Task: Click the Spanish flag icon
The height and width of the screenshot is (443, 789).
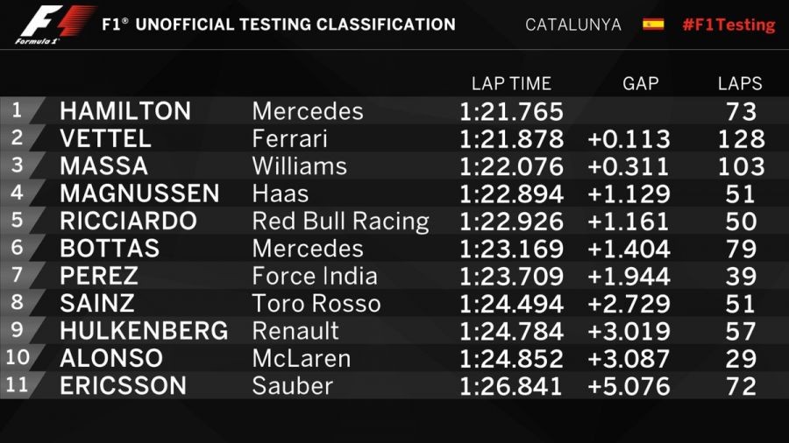Action: click(653, 25)
